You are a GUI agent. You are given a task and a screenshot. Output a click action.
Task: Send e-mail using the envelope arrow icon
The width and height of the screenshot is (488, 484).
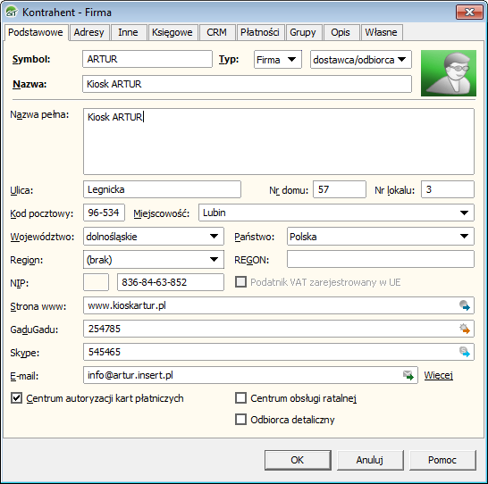tap(408, 375)
